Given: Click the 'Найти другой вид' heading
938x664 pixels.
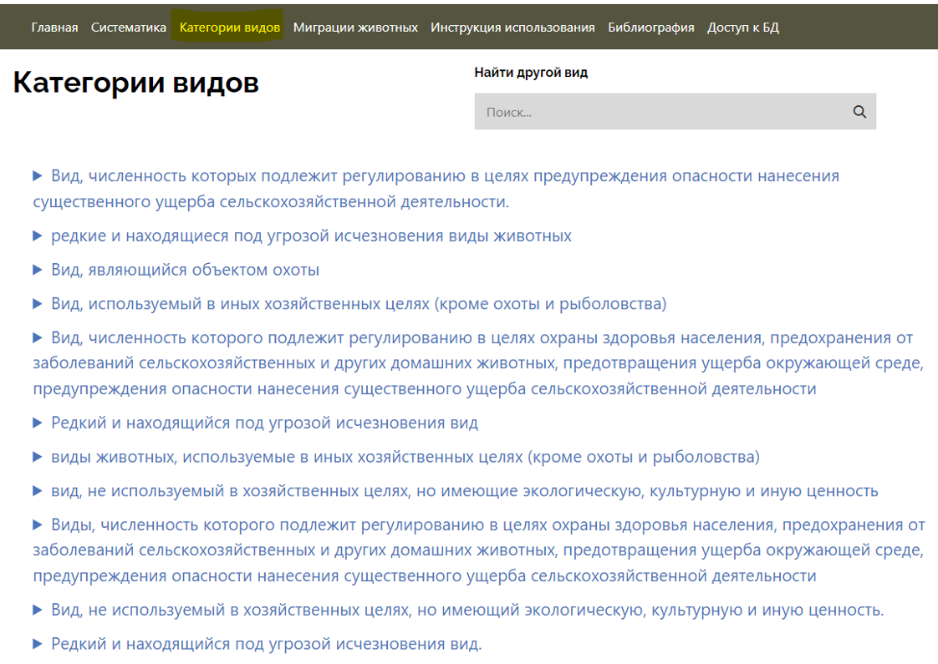Looking at the screenshot, I should (531, 73).
